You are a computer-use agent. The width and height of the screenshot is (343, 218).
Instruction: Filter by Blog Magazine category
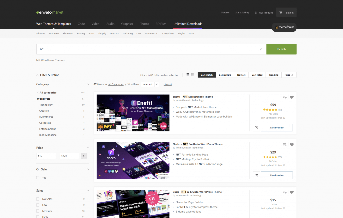coord(48,135)
